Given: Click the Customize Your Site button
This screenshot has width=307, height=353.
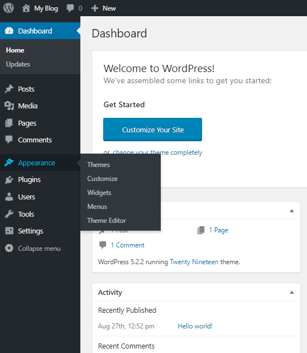Looking at the screenshot, I should click(x=152, y=130).
